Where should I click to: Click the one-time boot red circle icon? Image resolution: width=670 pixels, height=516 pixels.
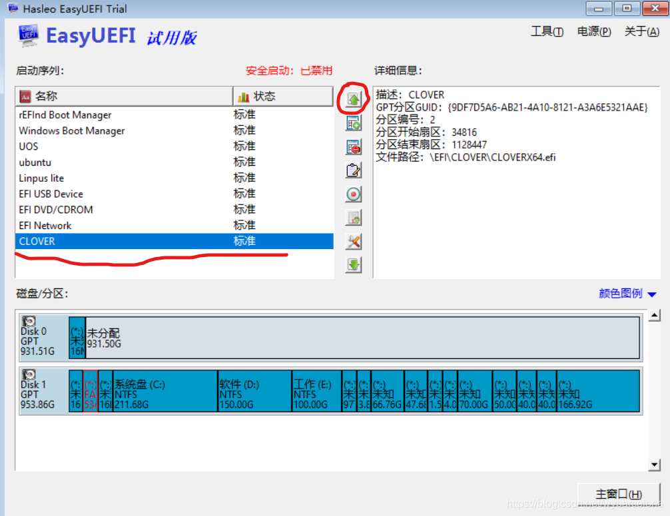click(x=354, y=194)
